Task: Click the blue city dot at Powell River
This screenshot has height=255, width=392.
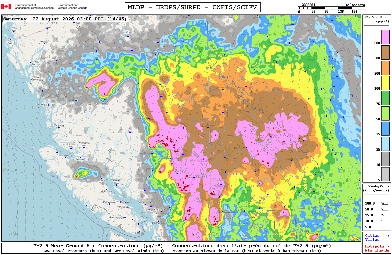Action: 116,185
